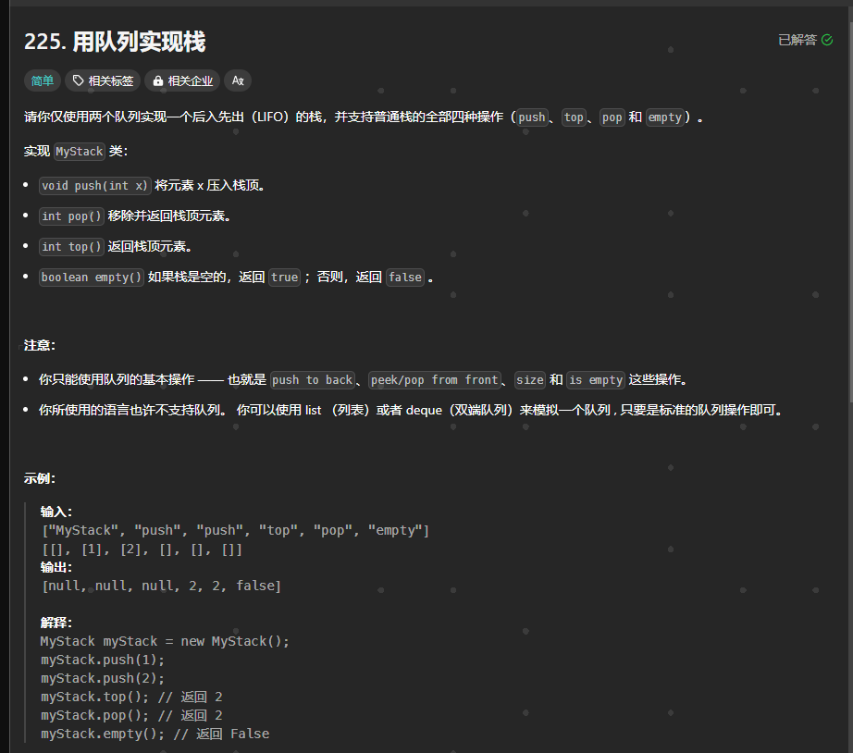The image size is (853, 753).
Task: Click the code peek/pop from front
Action: click(435, 380)
